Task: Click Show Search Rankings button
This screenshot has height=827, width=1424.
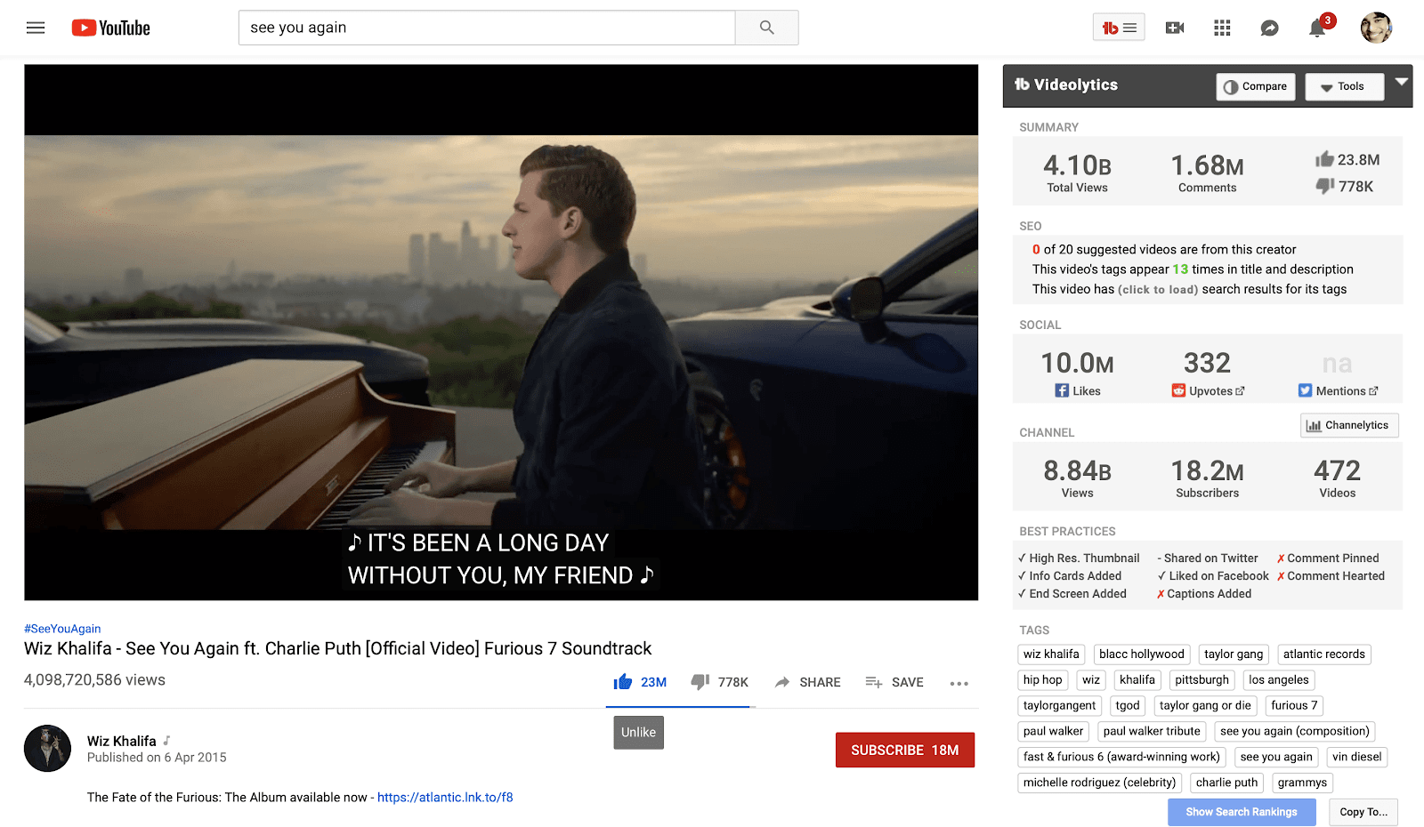Action: tap(1242, 812)
